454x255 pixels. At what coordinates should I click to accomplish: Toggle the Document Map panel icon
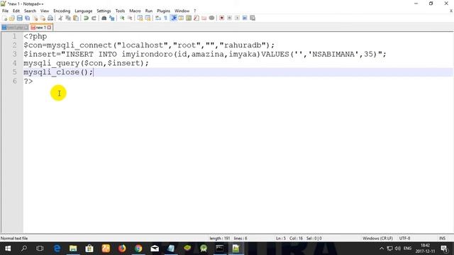[x=189, y=18]
